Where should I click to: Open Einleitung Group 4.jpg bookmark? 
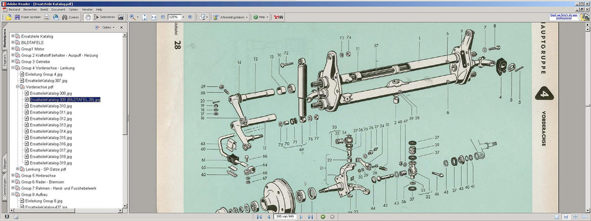pyautogui.click(x=44, y=74)
